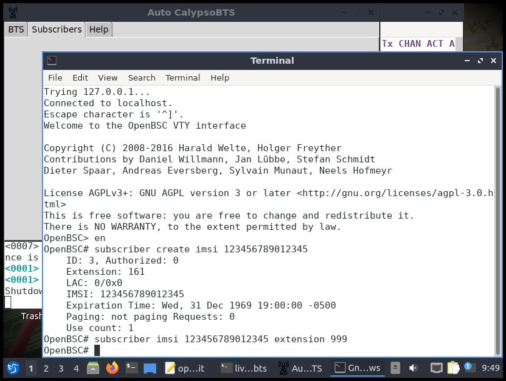
Task: Minimize the Terminal window
Action: [467, 61]
